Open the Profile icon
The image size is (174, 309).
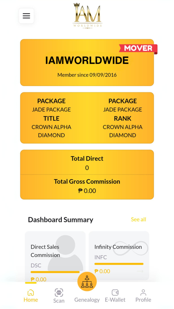[143, 293]
